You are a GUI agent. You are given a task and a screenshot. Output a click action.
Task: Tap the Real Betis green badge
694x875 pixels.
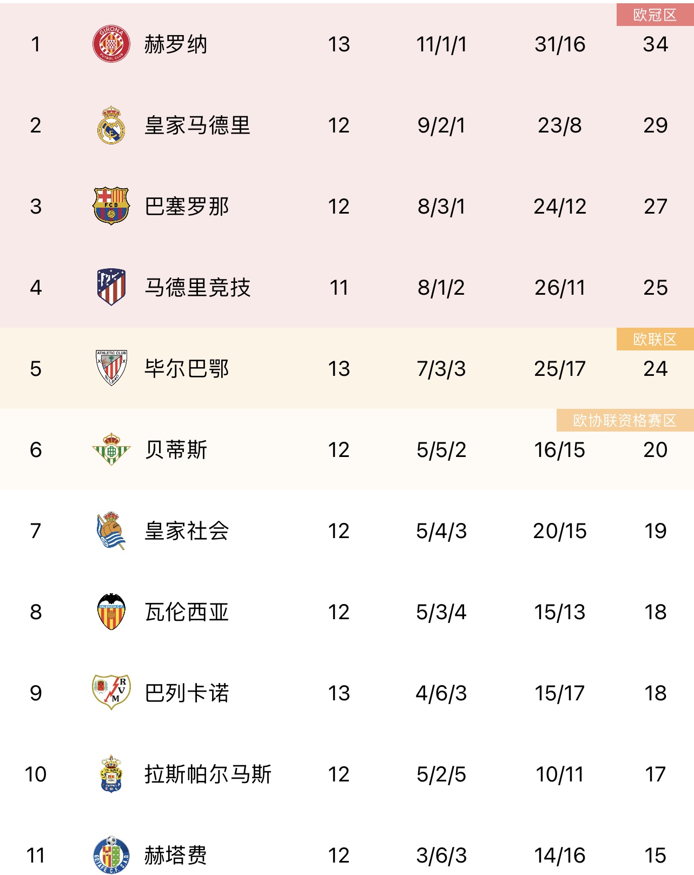[111, 449]
